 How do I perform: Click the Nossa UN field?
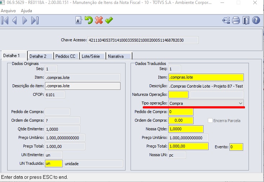point(177,155)
